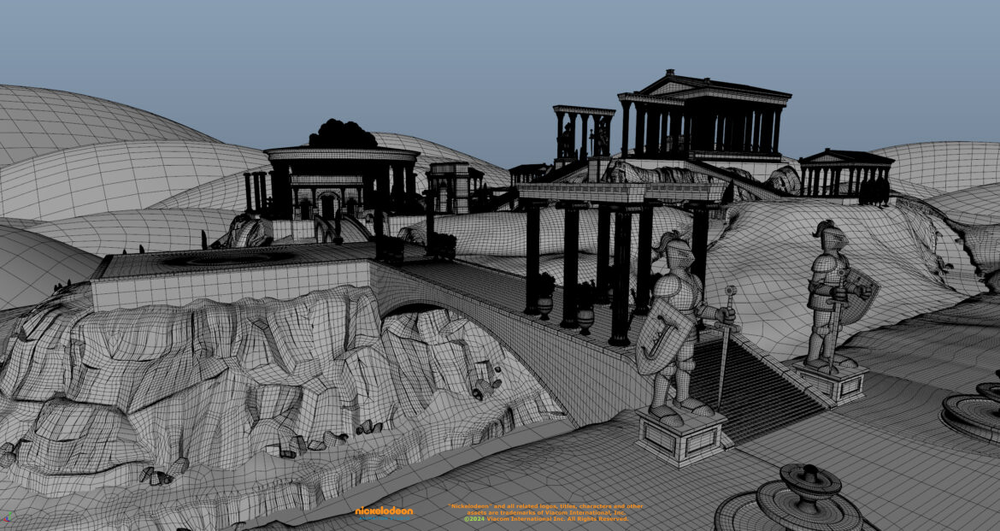
Task: Click the pedestal under the far knight
Action: pos(830,381)
